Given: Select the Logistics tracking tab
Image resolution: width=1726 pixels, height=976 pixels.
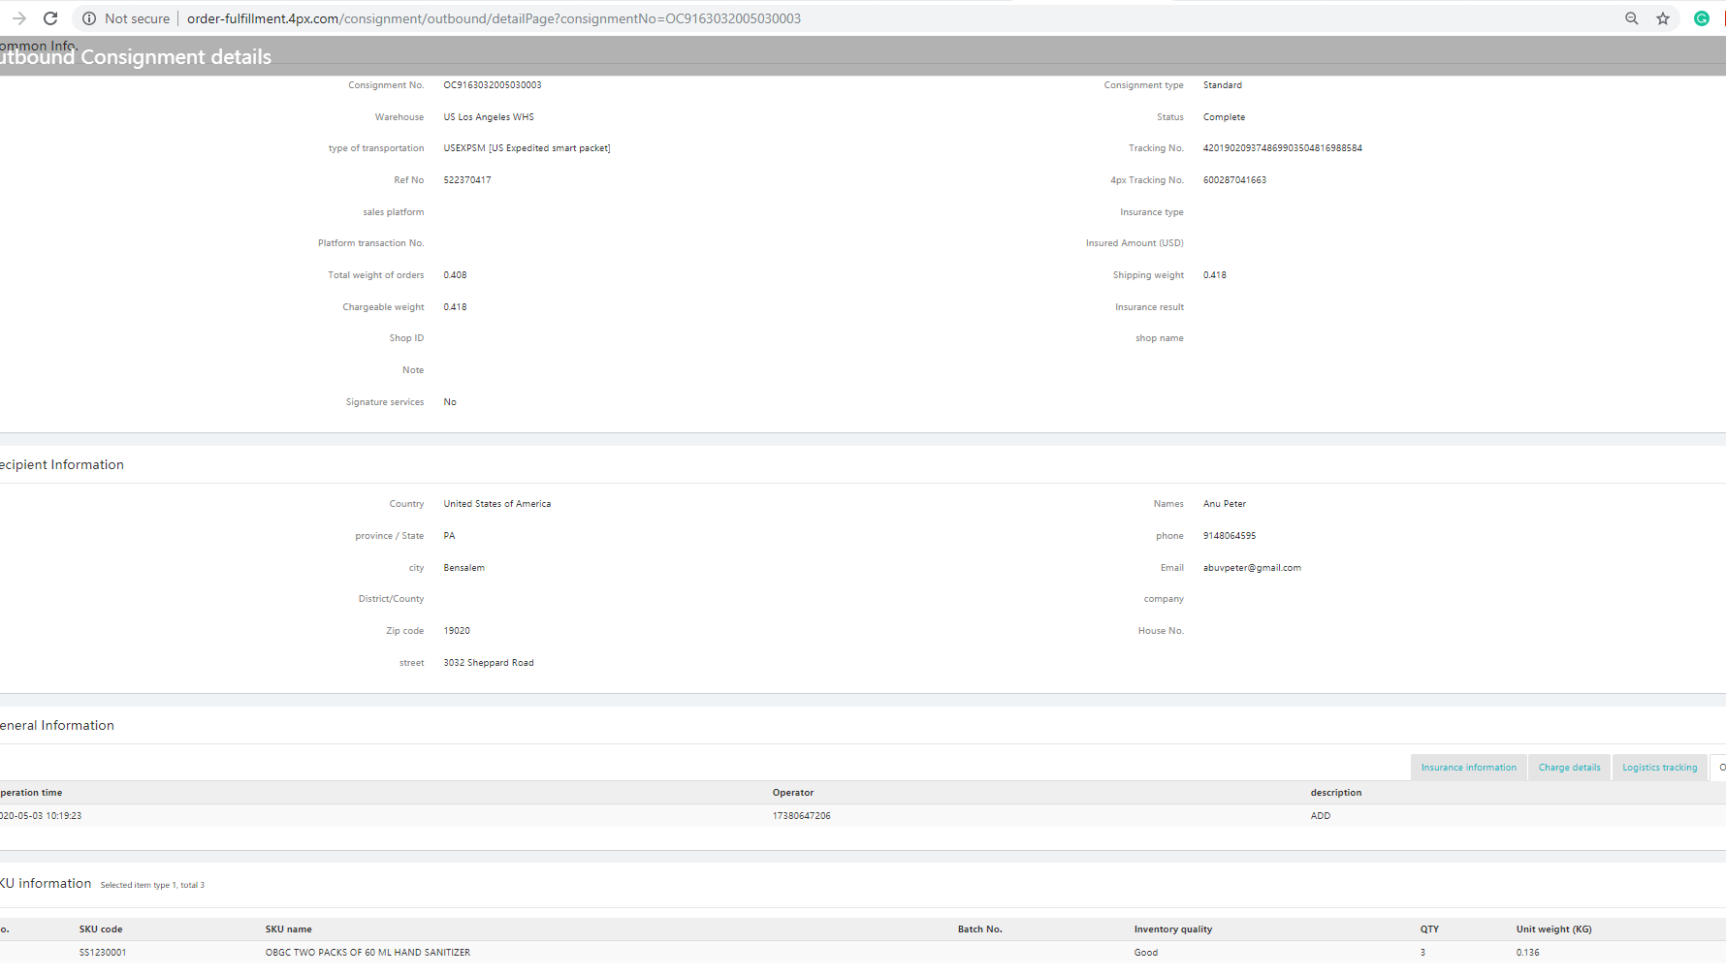Looking at the screenshot, I should [1659, 768].
